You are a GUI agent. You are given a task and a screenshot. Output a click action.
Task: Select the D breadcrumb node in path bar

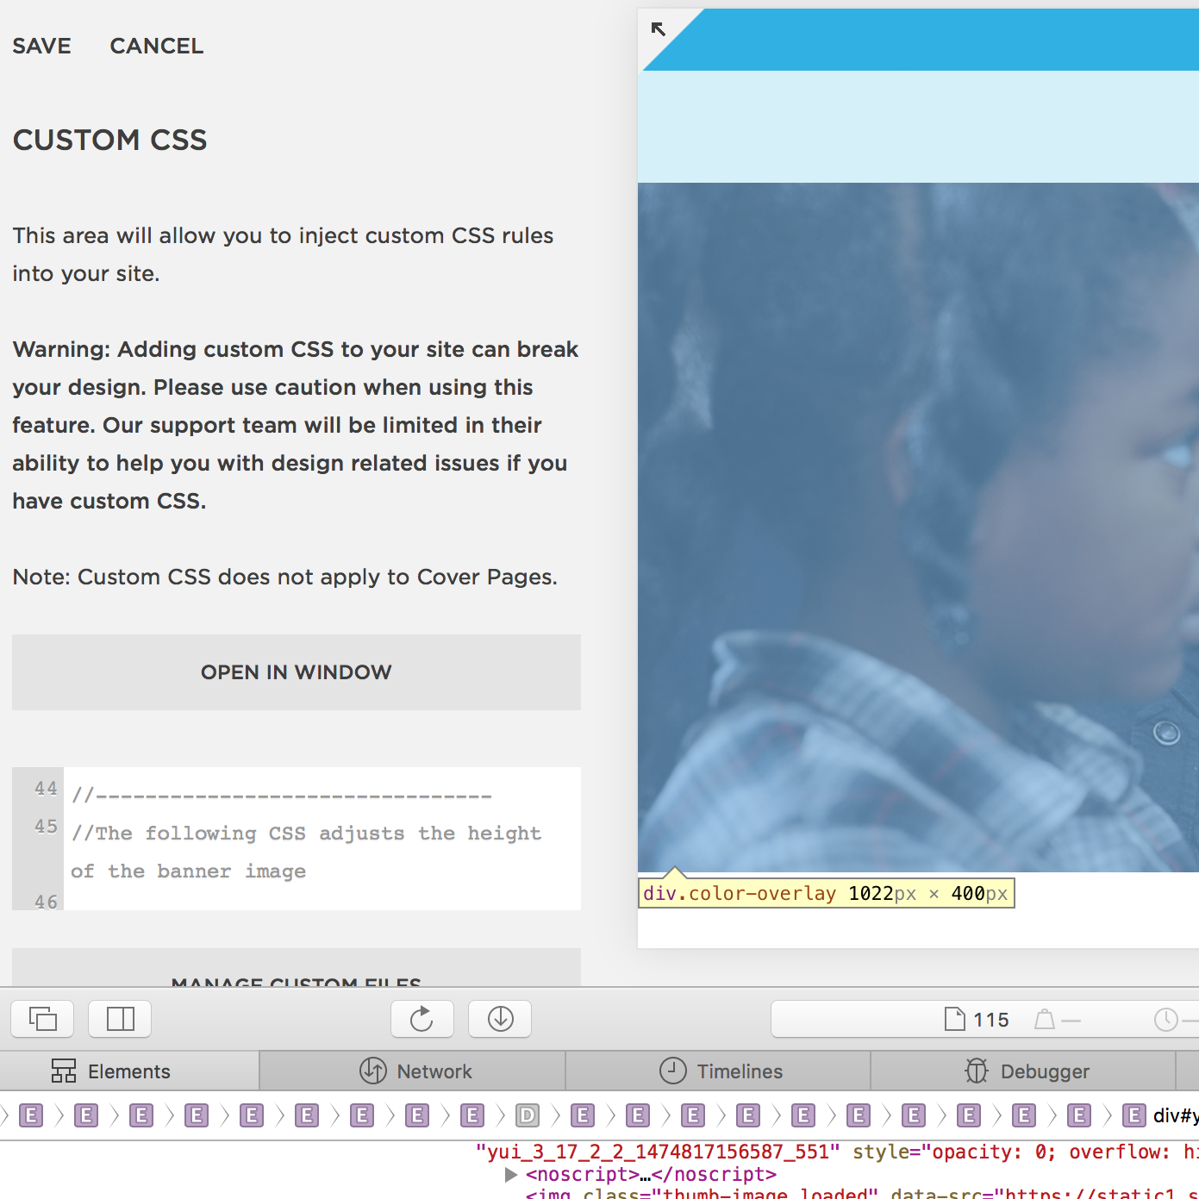click(528, 1116)
